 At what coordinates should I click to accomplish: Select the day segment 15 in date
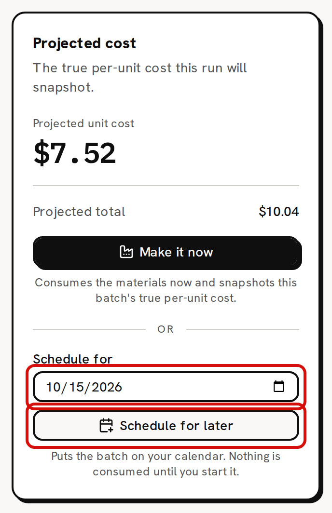[77, 387]
